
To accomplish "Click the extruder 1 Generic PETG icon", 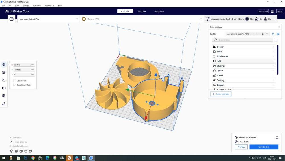I will [x=84, y=19].
